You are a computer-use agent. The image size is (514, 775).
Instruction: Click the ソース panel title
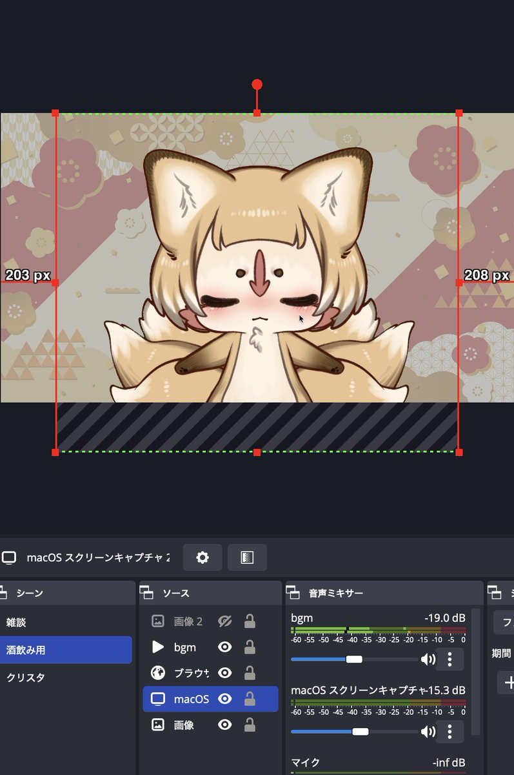tap(175, 593)
